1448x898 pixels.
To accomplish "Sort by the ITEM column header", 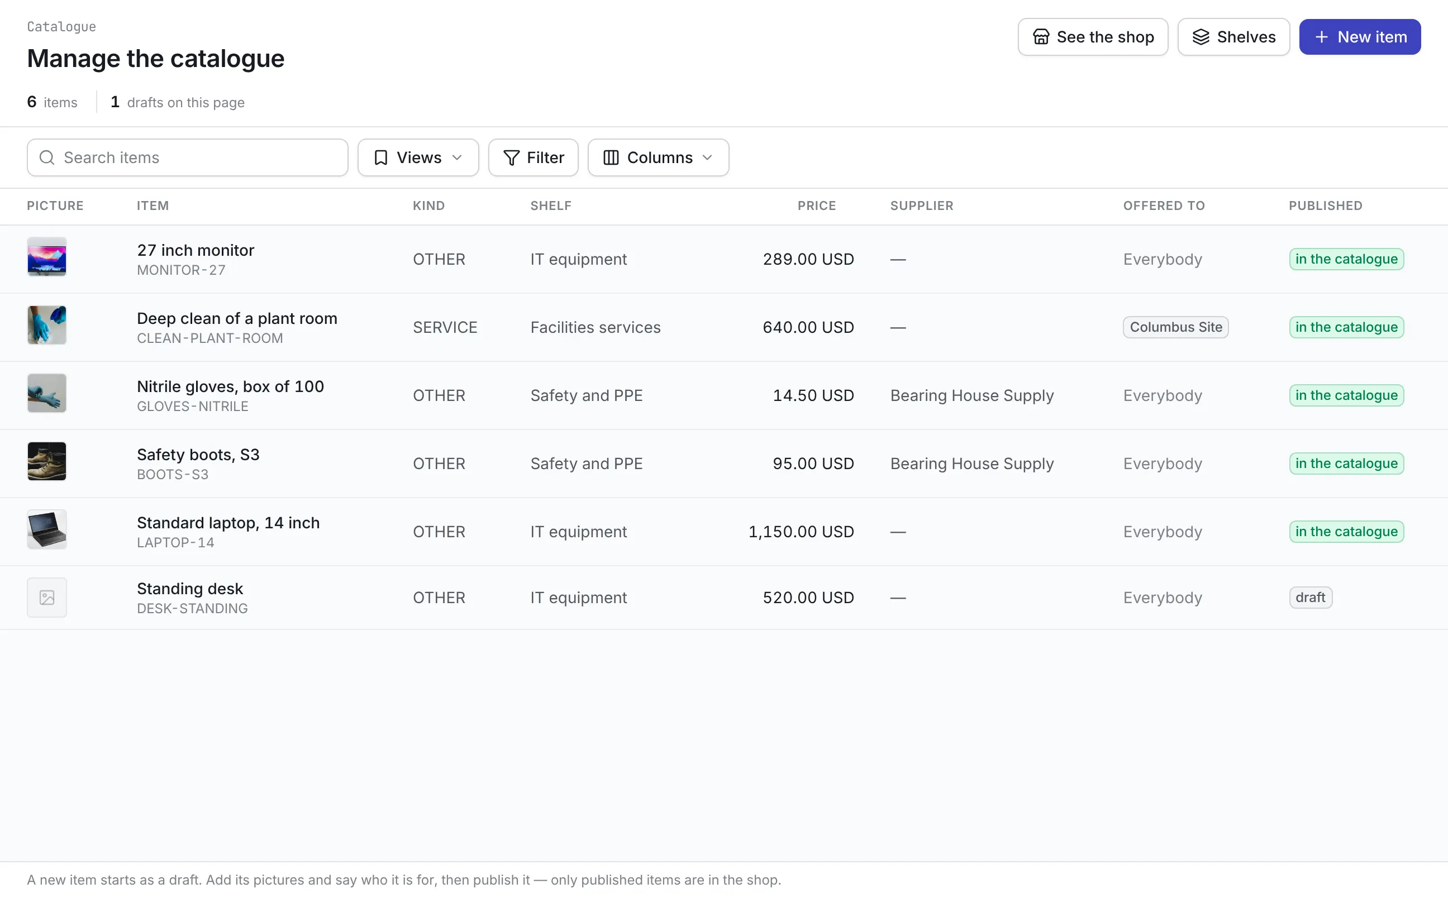I will [153, 206].
